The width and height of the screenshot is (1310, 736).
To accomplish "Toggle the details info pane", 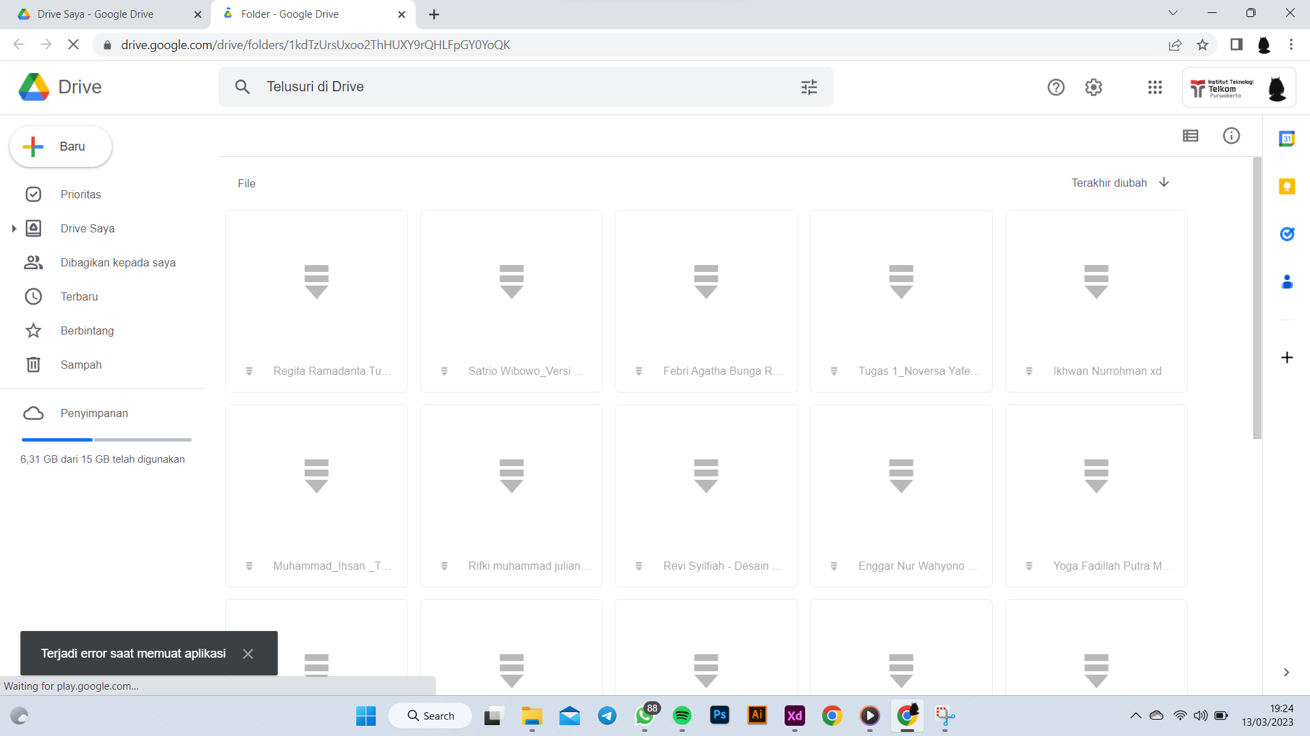I will tap(1232, 136).
